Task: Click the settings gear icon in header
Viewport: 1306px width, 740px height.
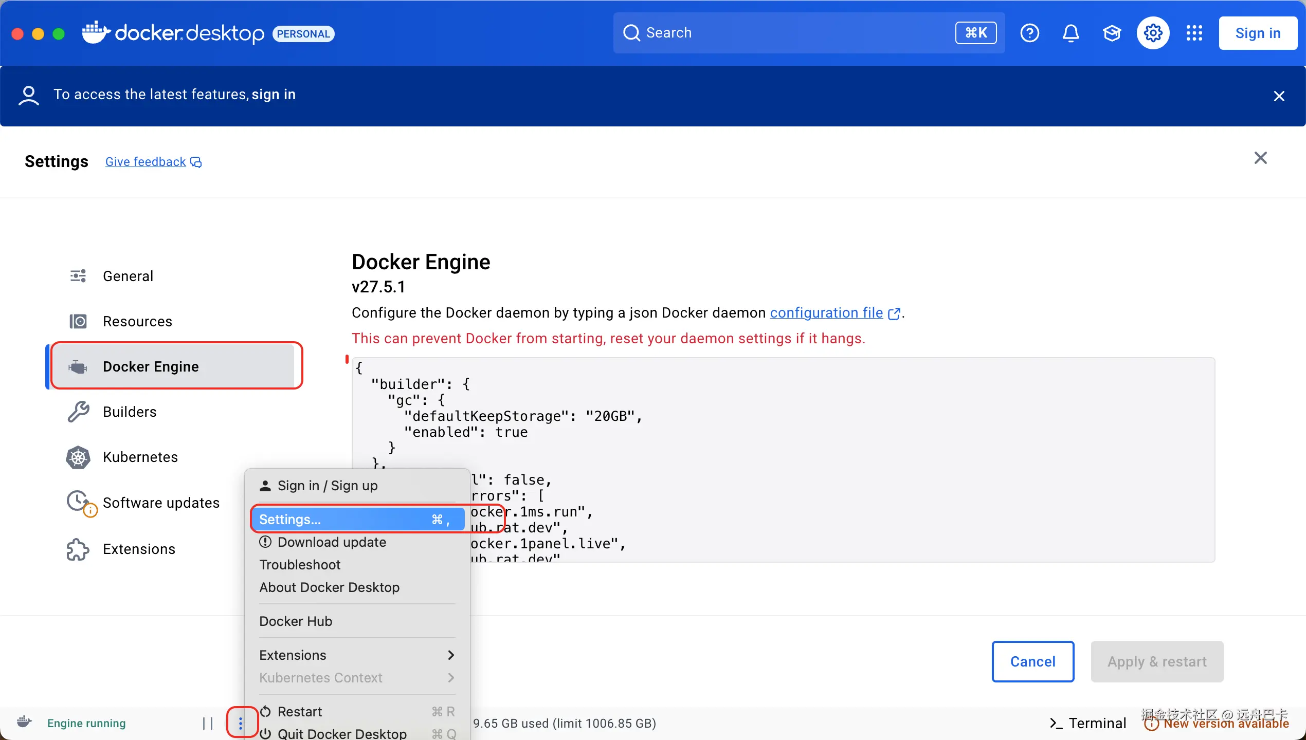Action: (1153, 33)
